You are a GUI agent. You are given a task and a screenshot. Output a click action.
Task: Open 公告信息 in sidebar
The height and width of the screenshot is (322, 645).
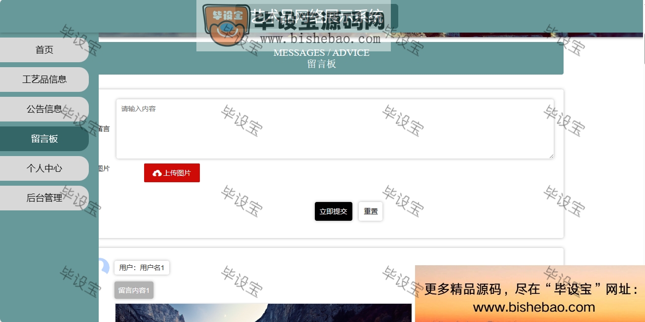coord(44,109)
